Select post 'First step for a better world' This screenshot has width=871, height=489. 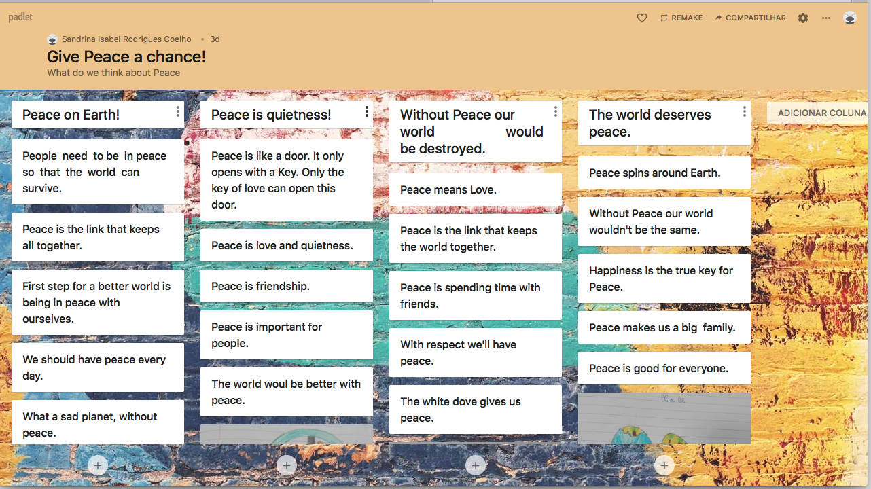(98, 302)
